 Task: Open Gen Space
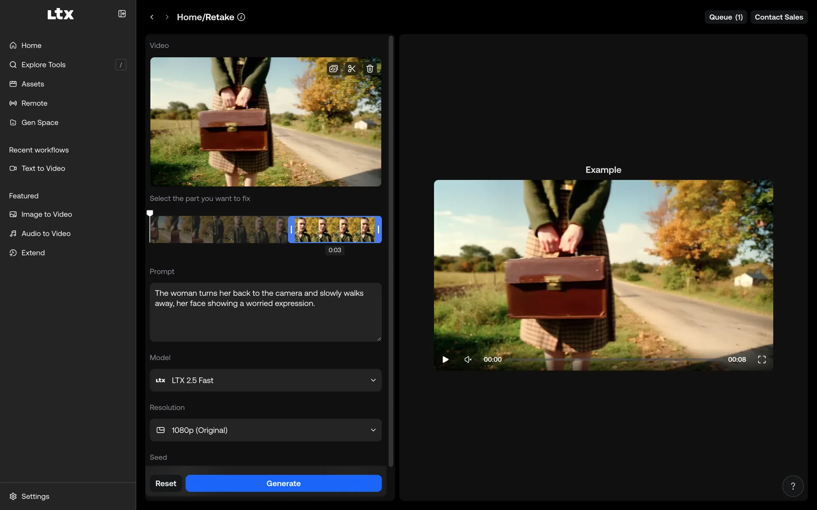point(68,122)
